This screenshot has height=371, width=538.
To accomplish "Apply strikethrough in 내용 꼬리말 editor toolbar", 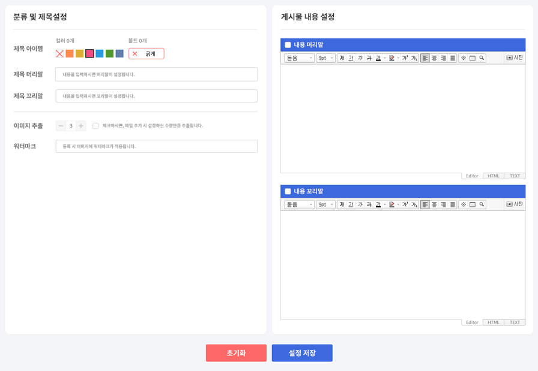I will click(369, 204).
